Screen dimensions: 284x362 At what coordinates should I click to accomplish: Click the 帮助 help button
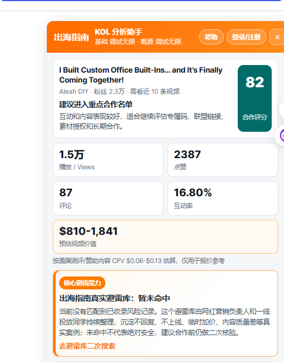pos(211,37)
